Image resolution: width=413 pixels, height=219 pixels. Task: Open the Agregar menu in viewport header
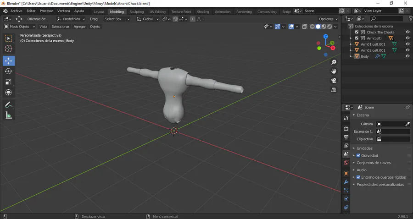click(x=79, y=27)
